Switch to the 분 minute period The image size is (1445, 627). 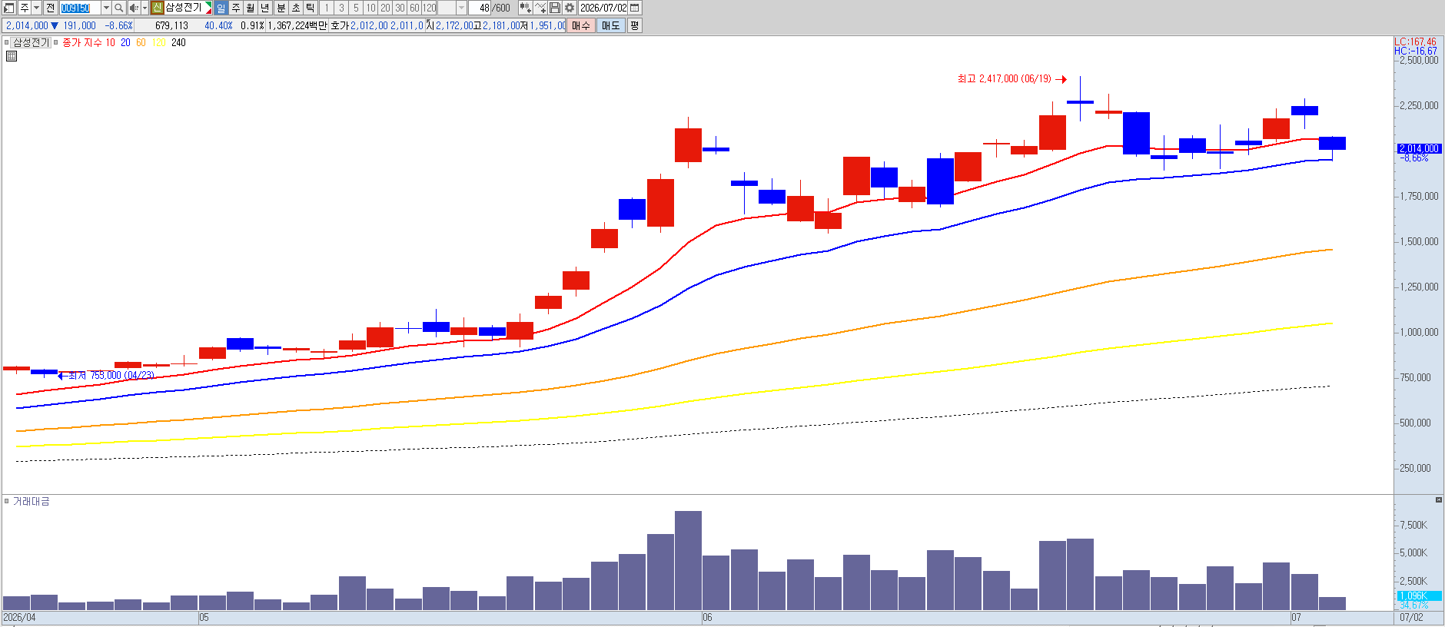pyautogui.click(x=281, y=8)
